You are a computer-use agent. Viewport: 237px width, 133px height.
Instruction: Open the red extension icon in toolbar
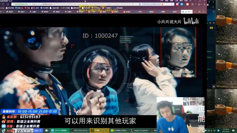177,4
